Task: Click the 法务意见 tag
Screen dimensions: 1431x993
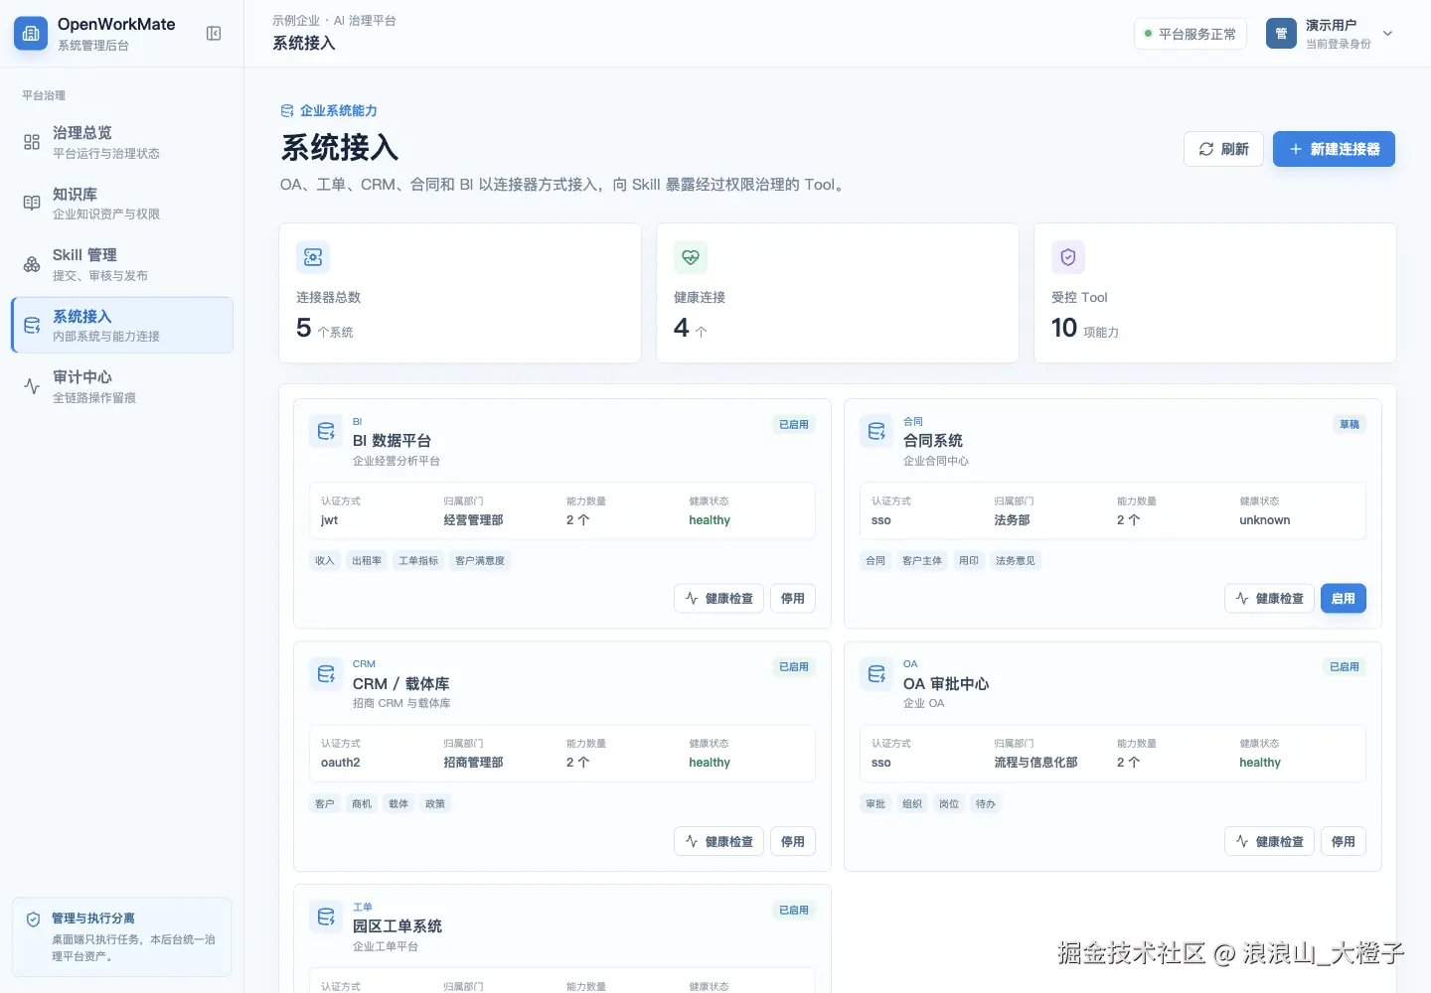Action: pos(1016,561)
